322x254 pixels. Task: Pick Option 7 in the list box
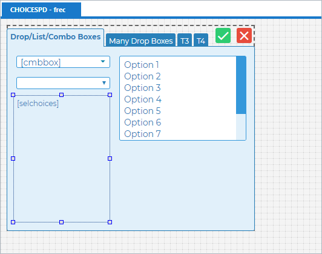pos(142,134)
